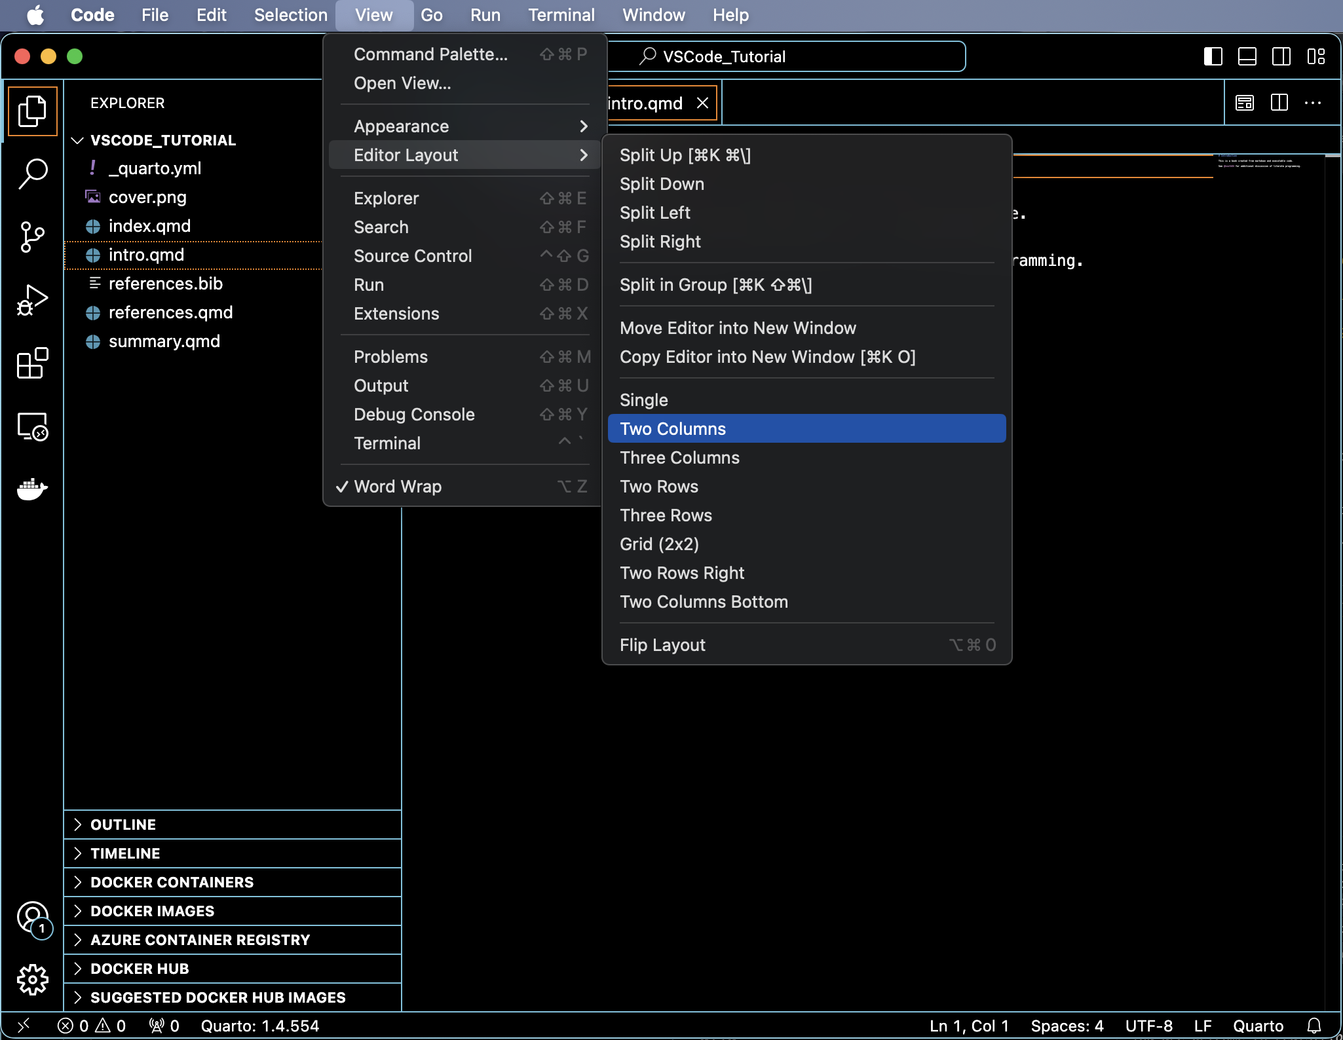Click errors and warnings count in status bar
1343x1040 pixels.
[x=92, y=1026]
